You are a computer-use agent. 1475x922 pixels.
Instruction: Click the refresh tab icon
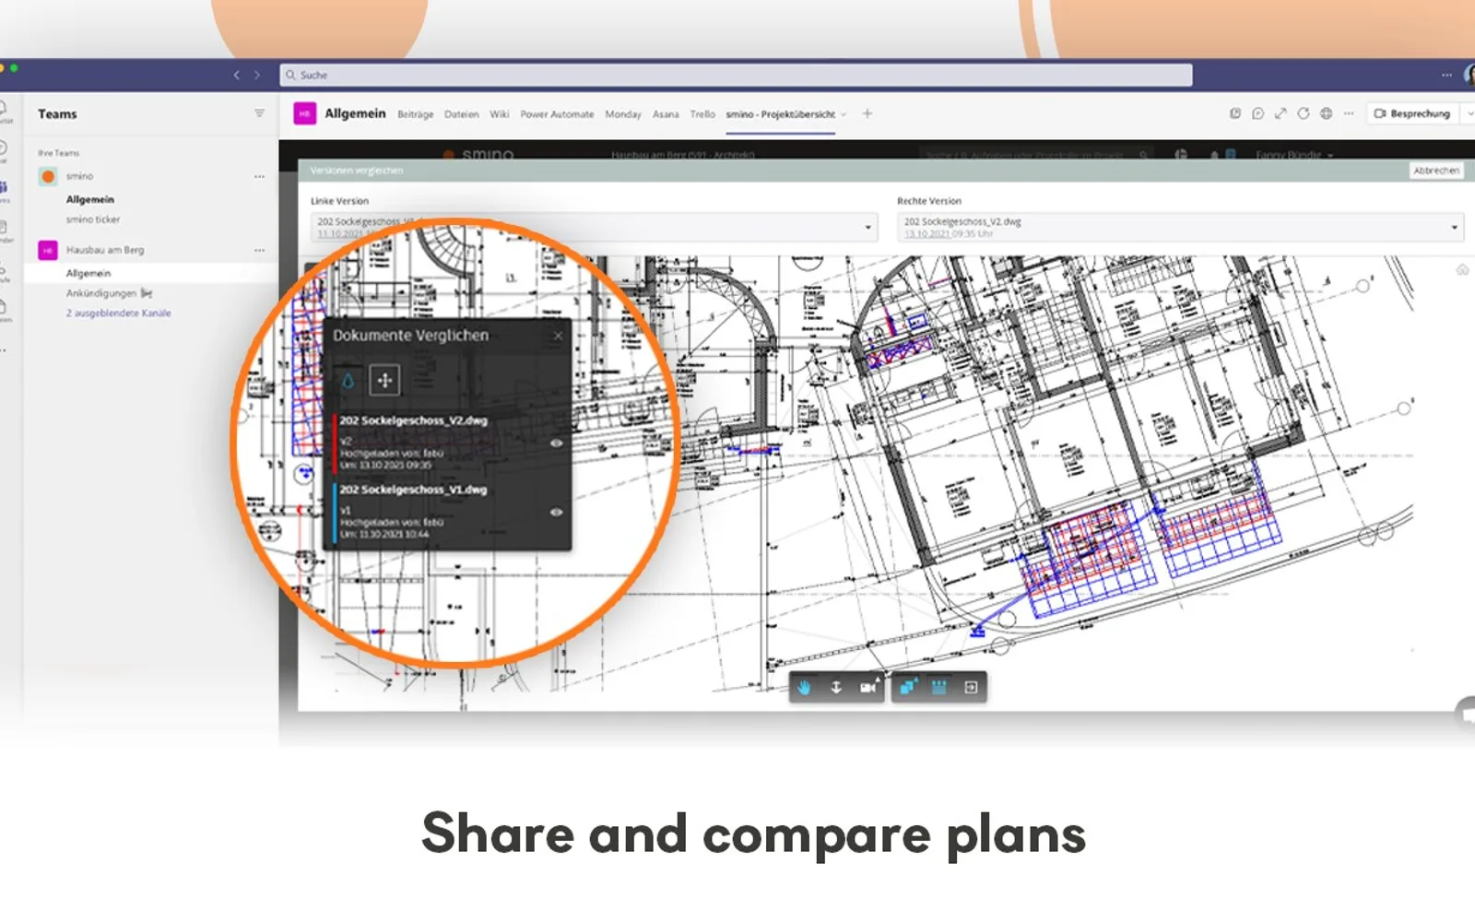[x=1304, y=113]
